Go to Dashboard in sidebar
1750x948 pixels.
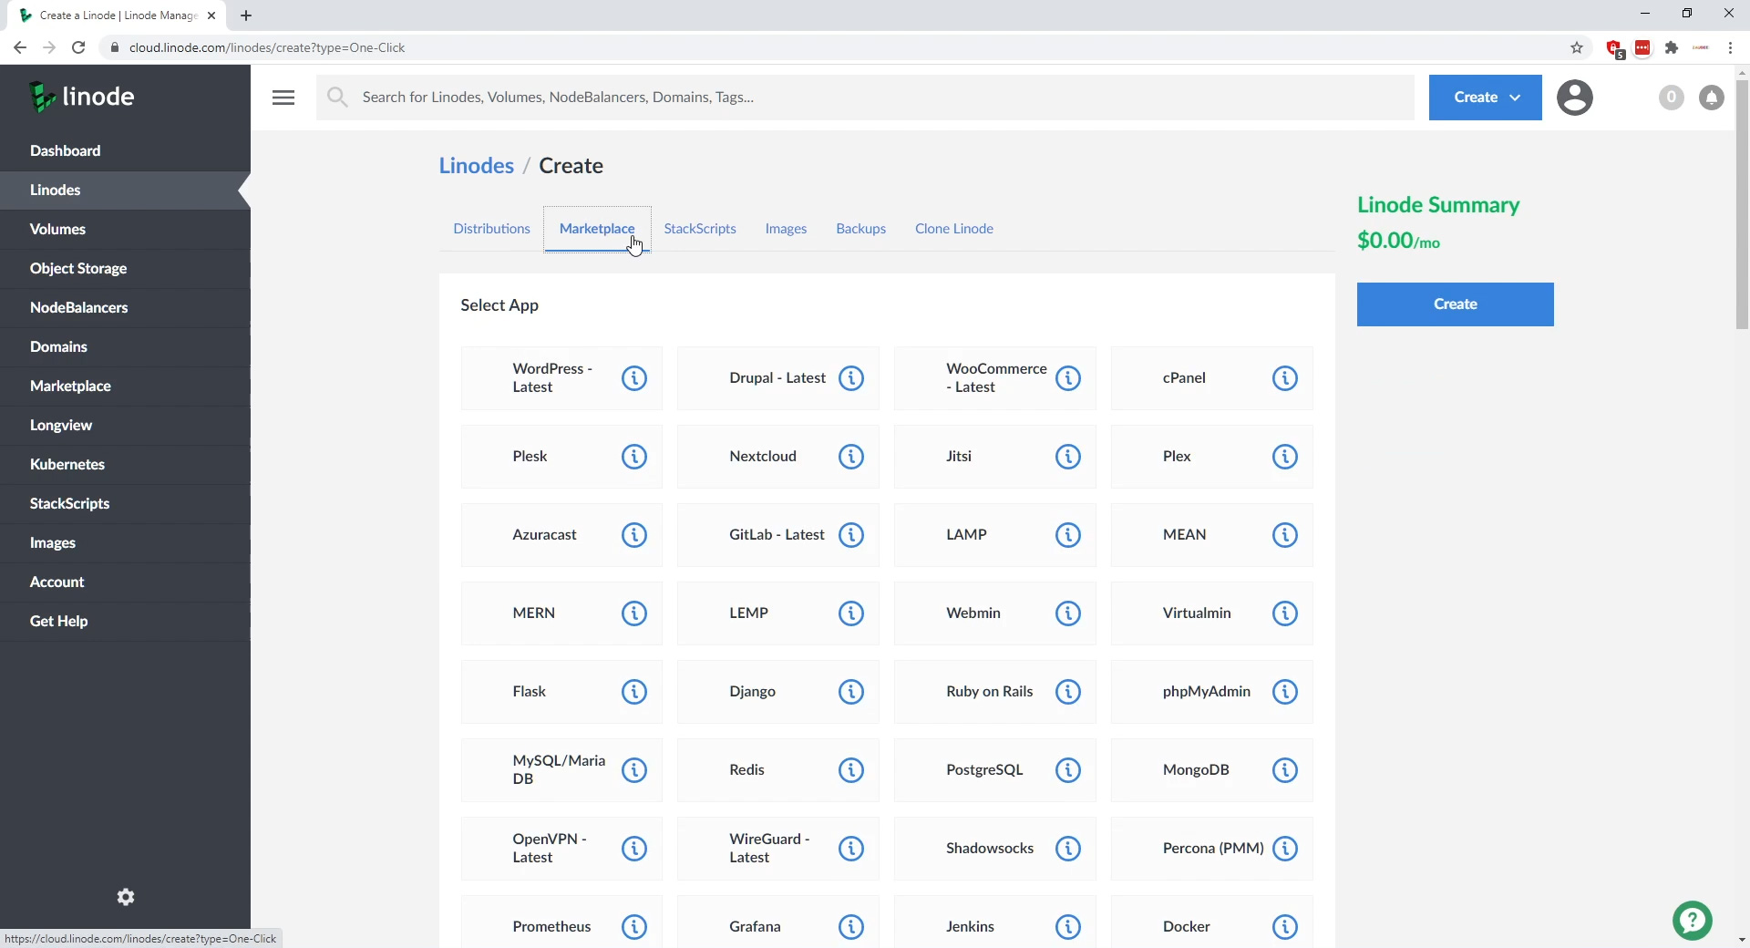125,151
